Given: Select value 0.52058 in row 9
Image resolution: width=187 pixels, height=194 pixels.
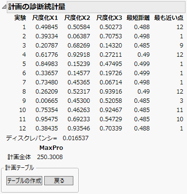Looking at the screenshot, I should (x=111, y=101).
